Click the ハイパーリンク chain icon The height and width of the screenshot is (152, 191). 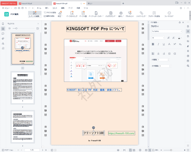click(141, 13)
